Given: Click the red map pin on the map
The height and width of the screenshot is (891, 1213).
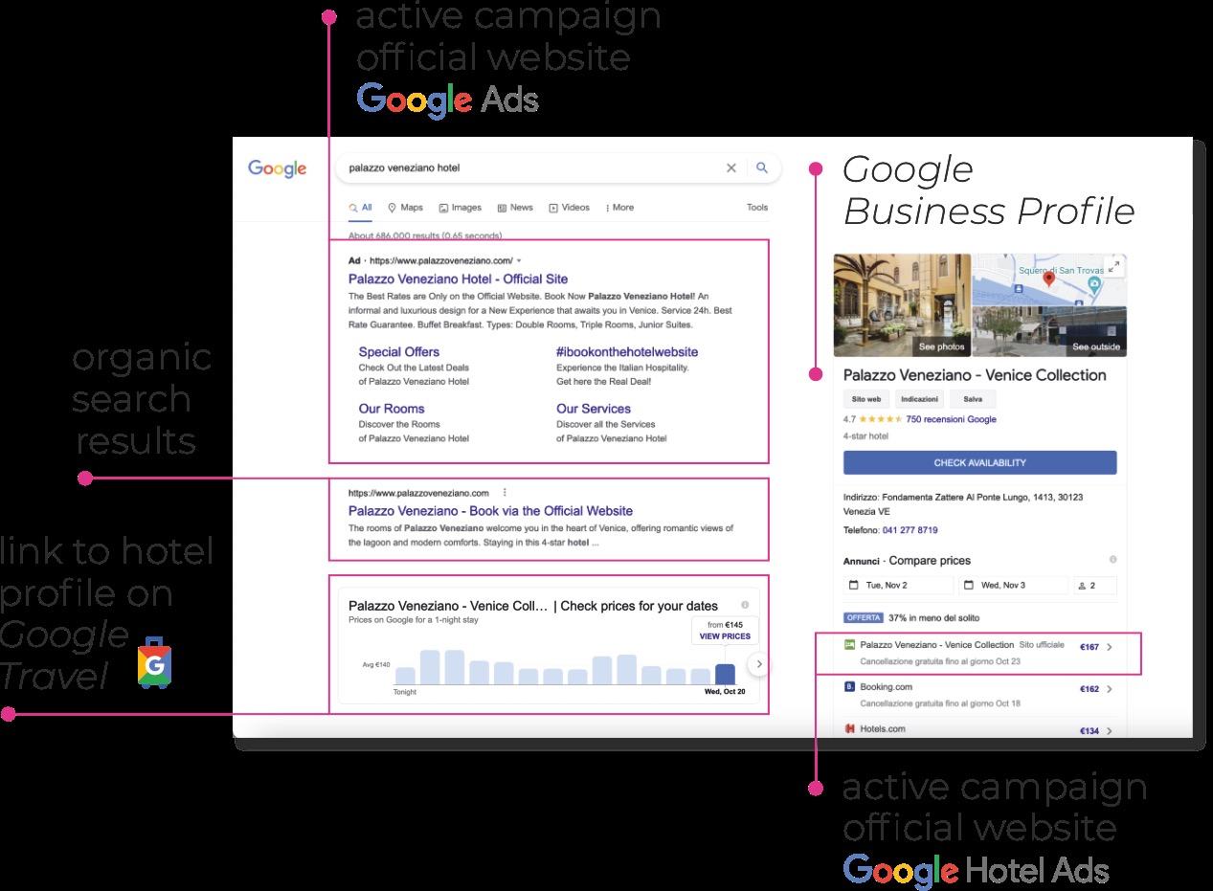Looking at the screenshot, I should 1048,278.
